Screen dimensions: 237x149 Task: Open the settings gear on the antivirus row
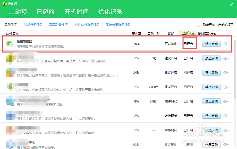pos(225,58)
